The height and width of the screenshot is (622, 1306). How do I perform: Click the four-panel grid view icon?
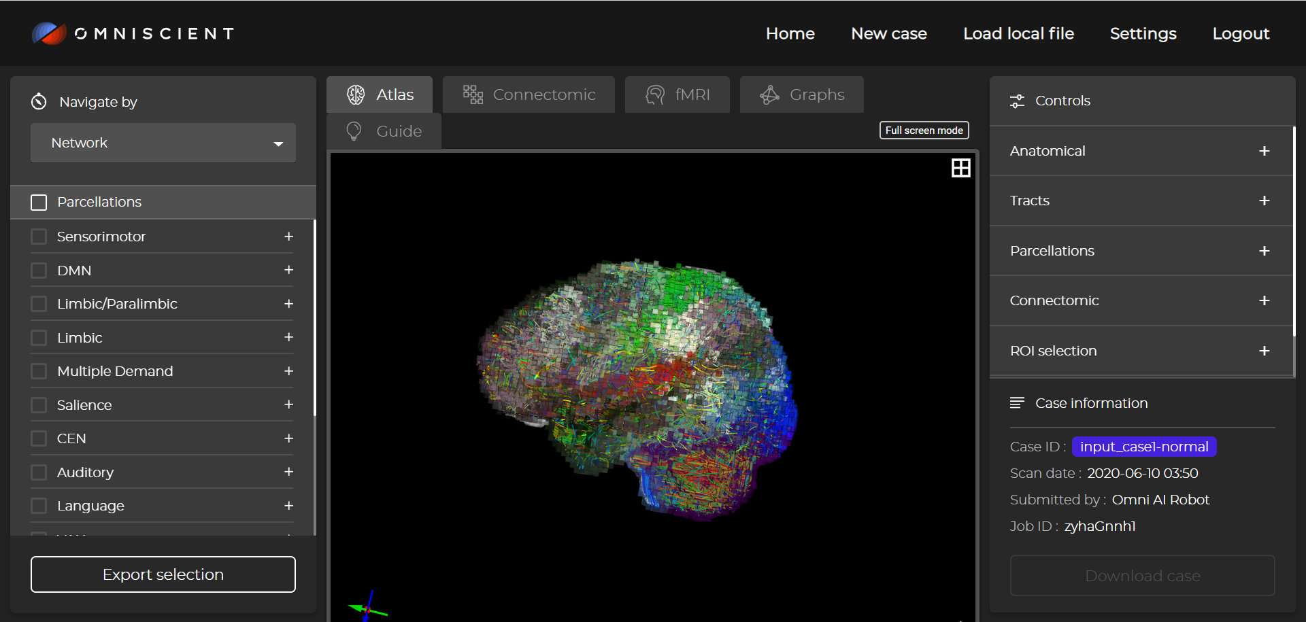pyautogui.click(x=960, y=168)
